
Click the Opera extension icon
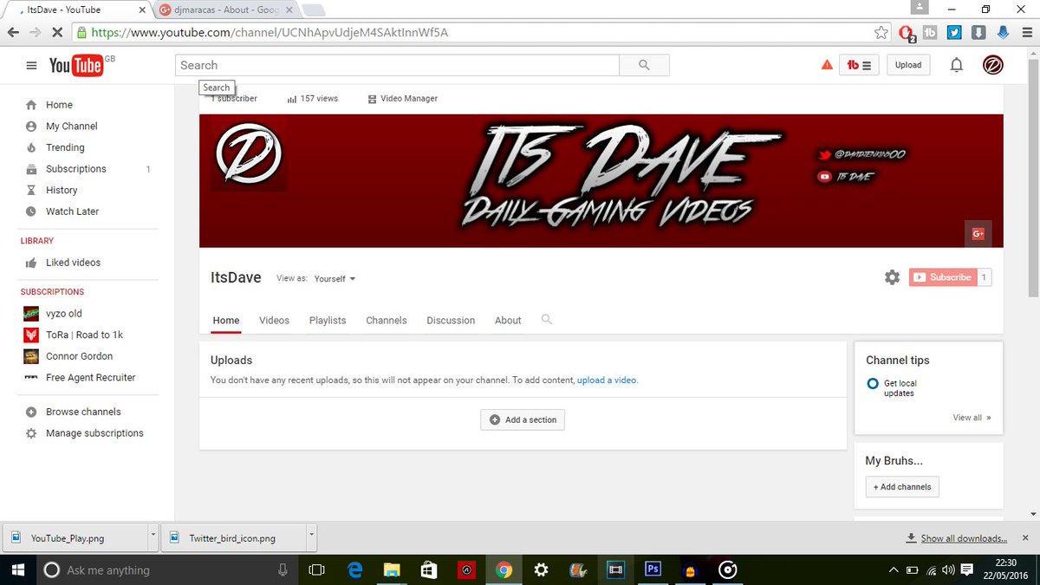(907, 33)
